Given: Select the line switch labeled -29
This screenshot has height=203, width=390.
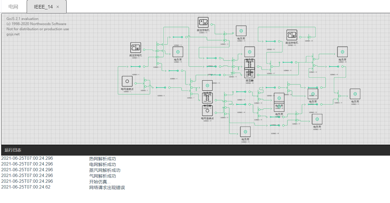Looking at the screenshot, I should (271, 41).
